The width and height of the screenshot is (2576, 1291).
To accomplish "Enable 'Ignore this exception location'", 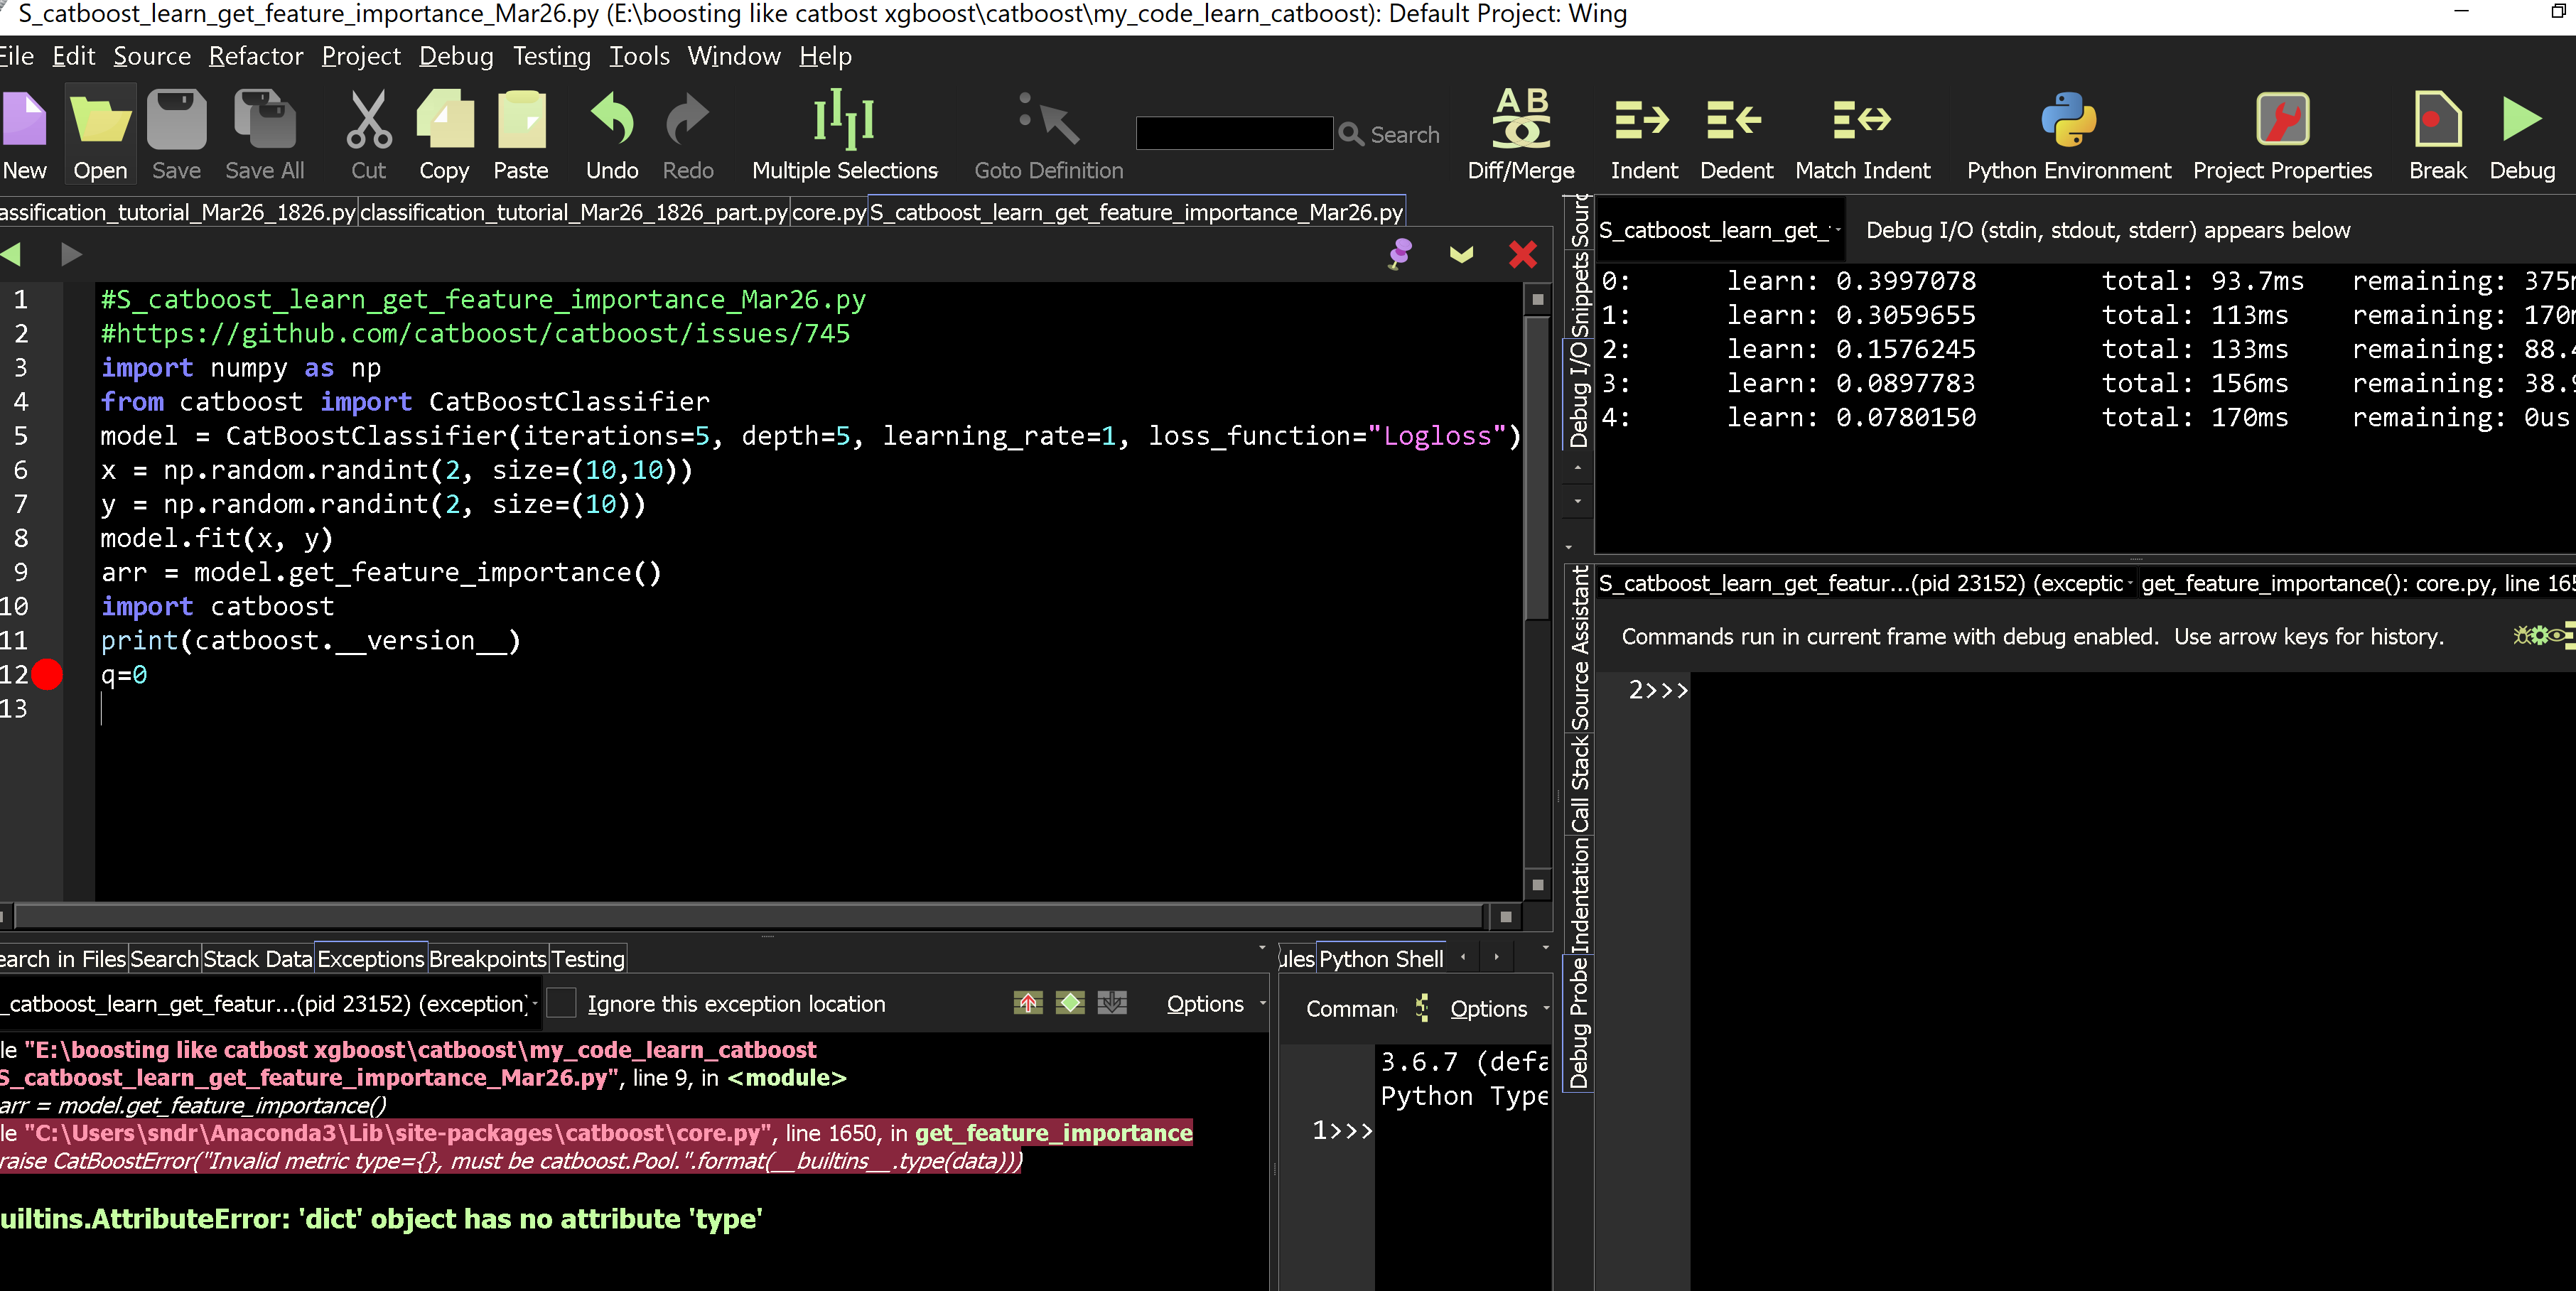I will coord(563,1003).
